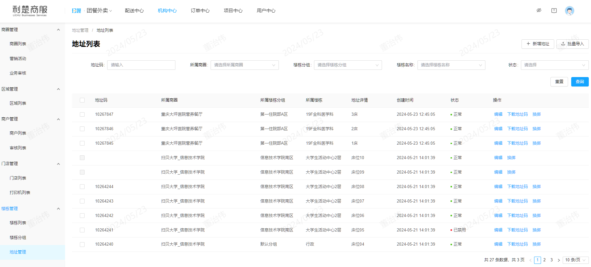Viewport: 591px width, 267px height.
Task: Go to next page arrow in pagination
Action: coord(559,260)
